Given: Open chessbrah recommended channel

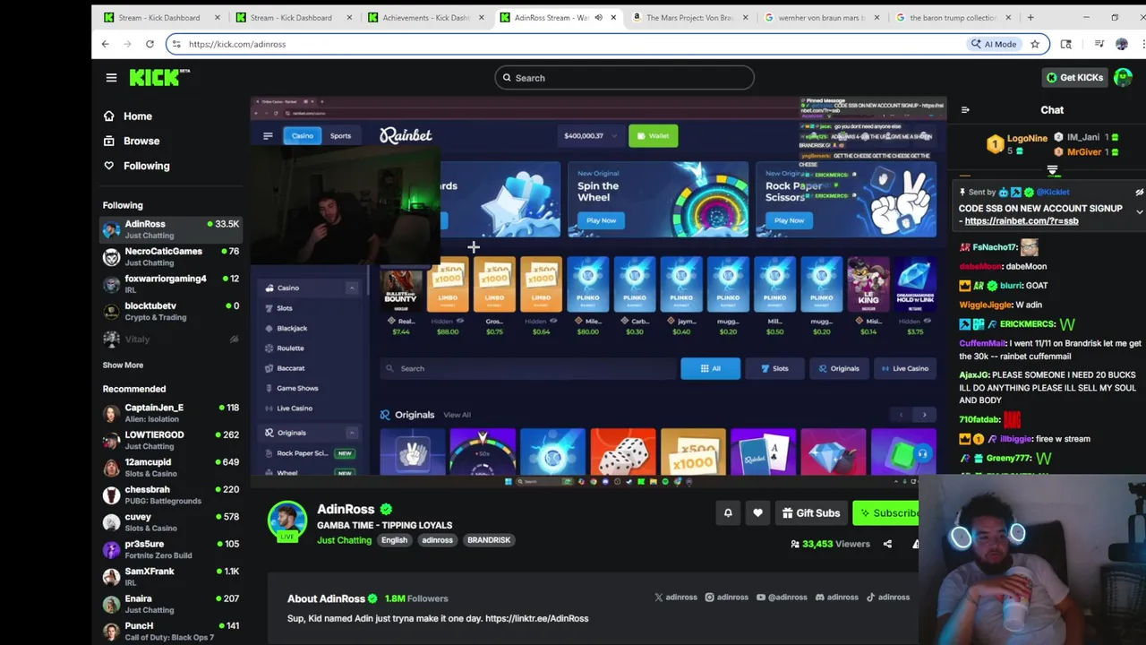Looking at the screenshot, I should tap(171, 494).
